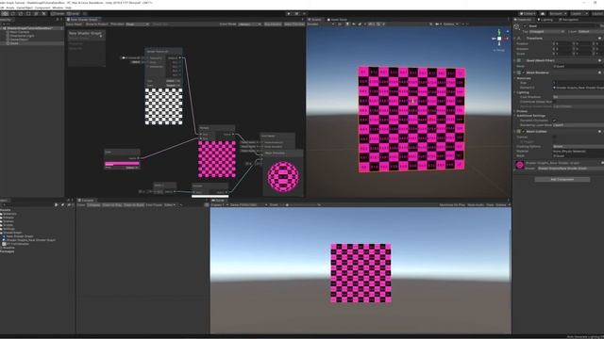Click the Pause button in toolbar
Image resolution: width=604 pixels, height=339 pixels.
[x=296, y=14]
